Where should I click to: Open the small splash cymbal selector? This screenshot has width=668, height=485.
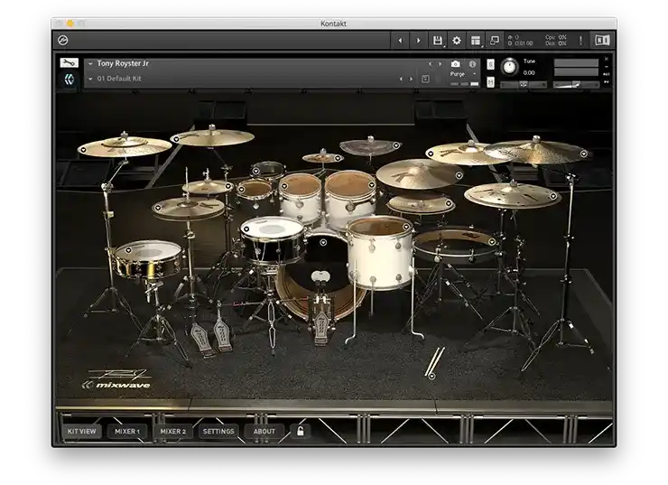click(338, 158)
